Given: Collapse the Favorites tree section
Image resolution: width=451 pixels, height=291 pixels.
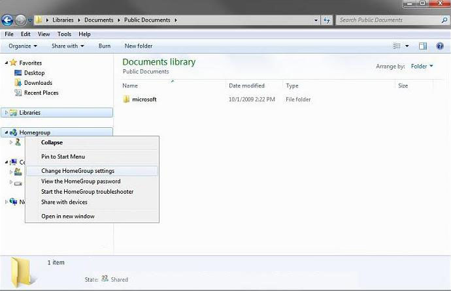Looking at the screenshot, I should coord(7,63).
